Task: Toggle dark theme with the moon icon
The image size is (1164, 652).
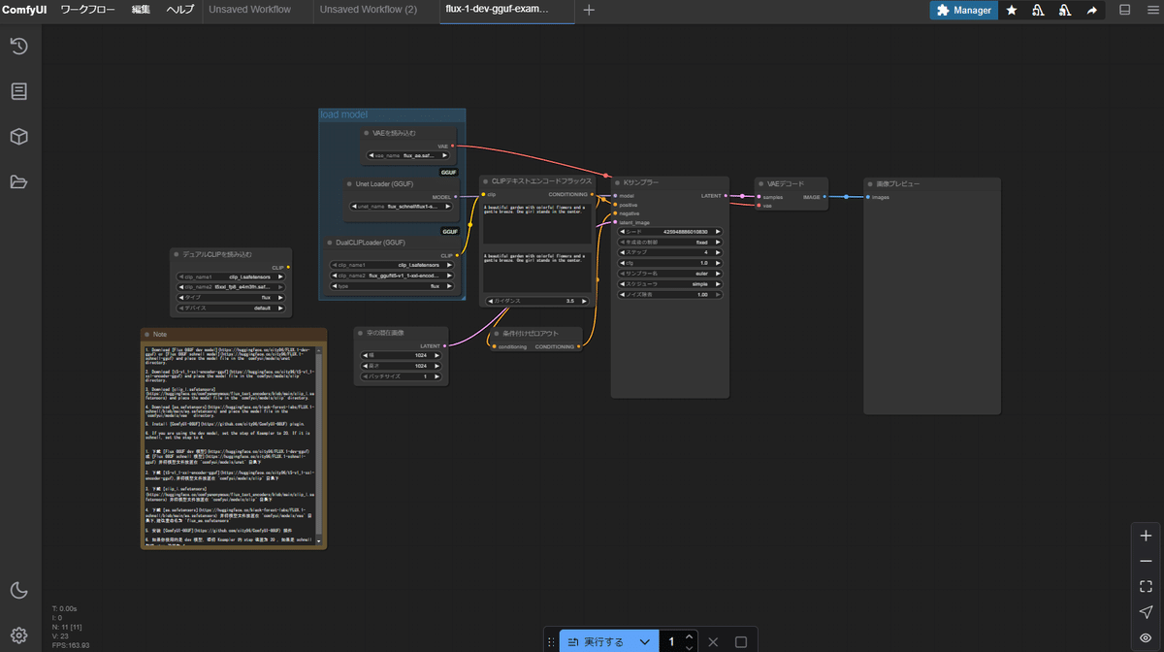Action: point(19,590)
